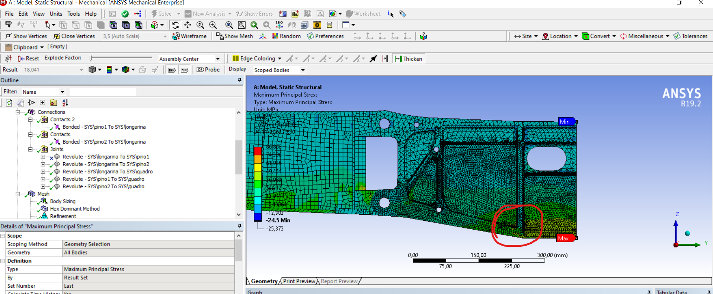Toggle Show Vertices
713x294 pixels.
[x=26, y=36]
